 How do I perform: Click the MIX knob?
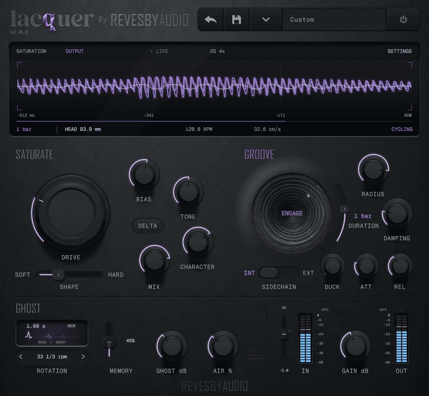coord(155,260)
